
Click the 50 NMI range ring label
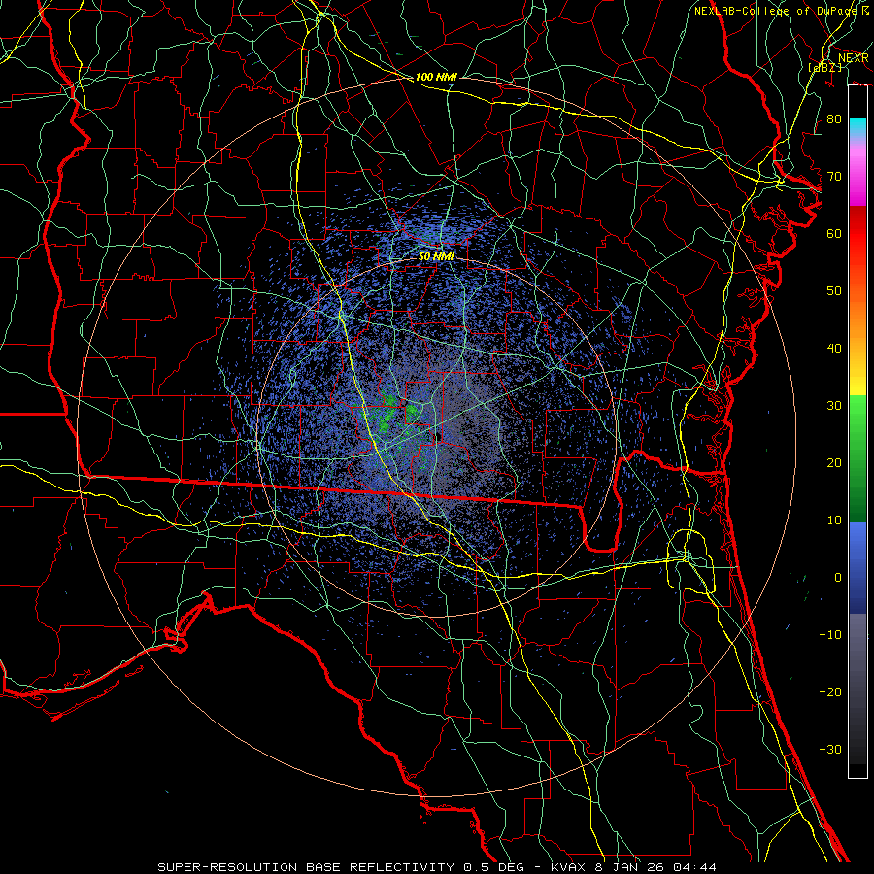pyautogui.click(x=436, y=256)
